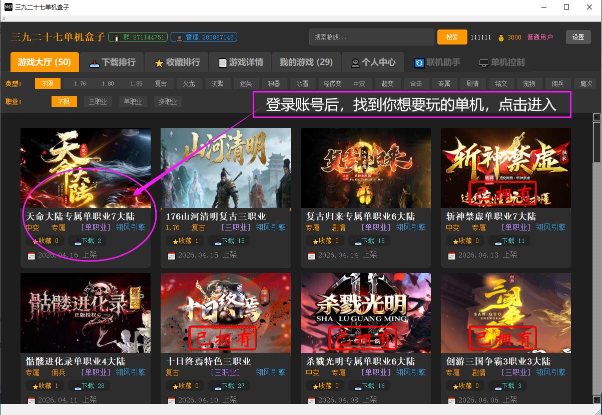Screen dimensions: 602x415
Task: Click 下载 15 on 复古归来 game card
Action: tap(370, 241)
